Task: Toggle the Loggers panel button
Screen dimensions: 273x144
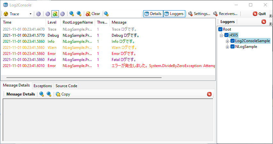Action: 174,14
